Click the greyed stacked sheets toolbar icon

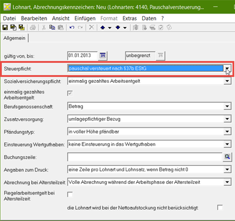click(x=153, y=28)
